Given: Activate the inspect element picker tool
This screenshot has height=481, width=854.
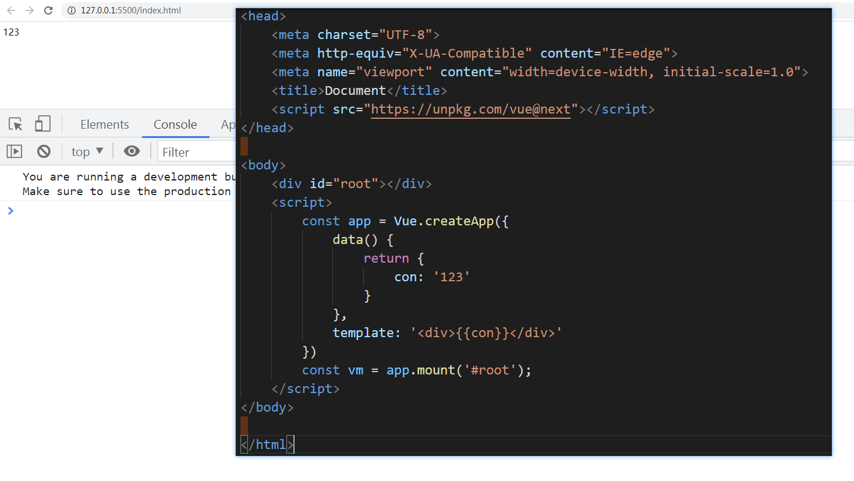Looking at the screenshot, I should pyautogui.click(x=16, y=124).
